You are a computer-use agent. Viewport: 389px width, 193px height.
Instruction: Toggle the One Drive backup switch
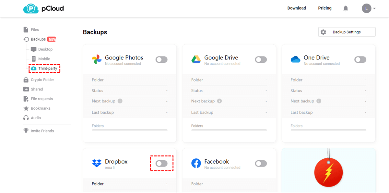(360, 59)
